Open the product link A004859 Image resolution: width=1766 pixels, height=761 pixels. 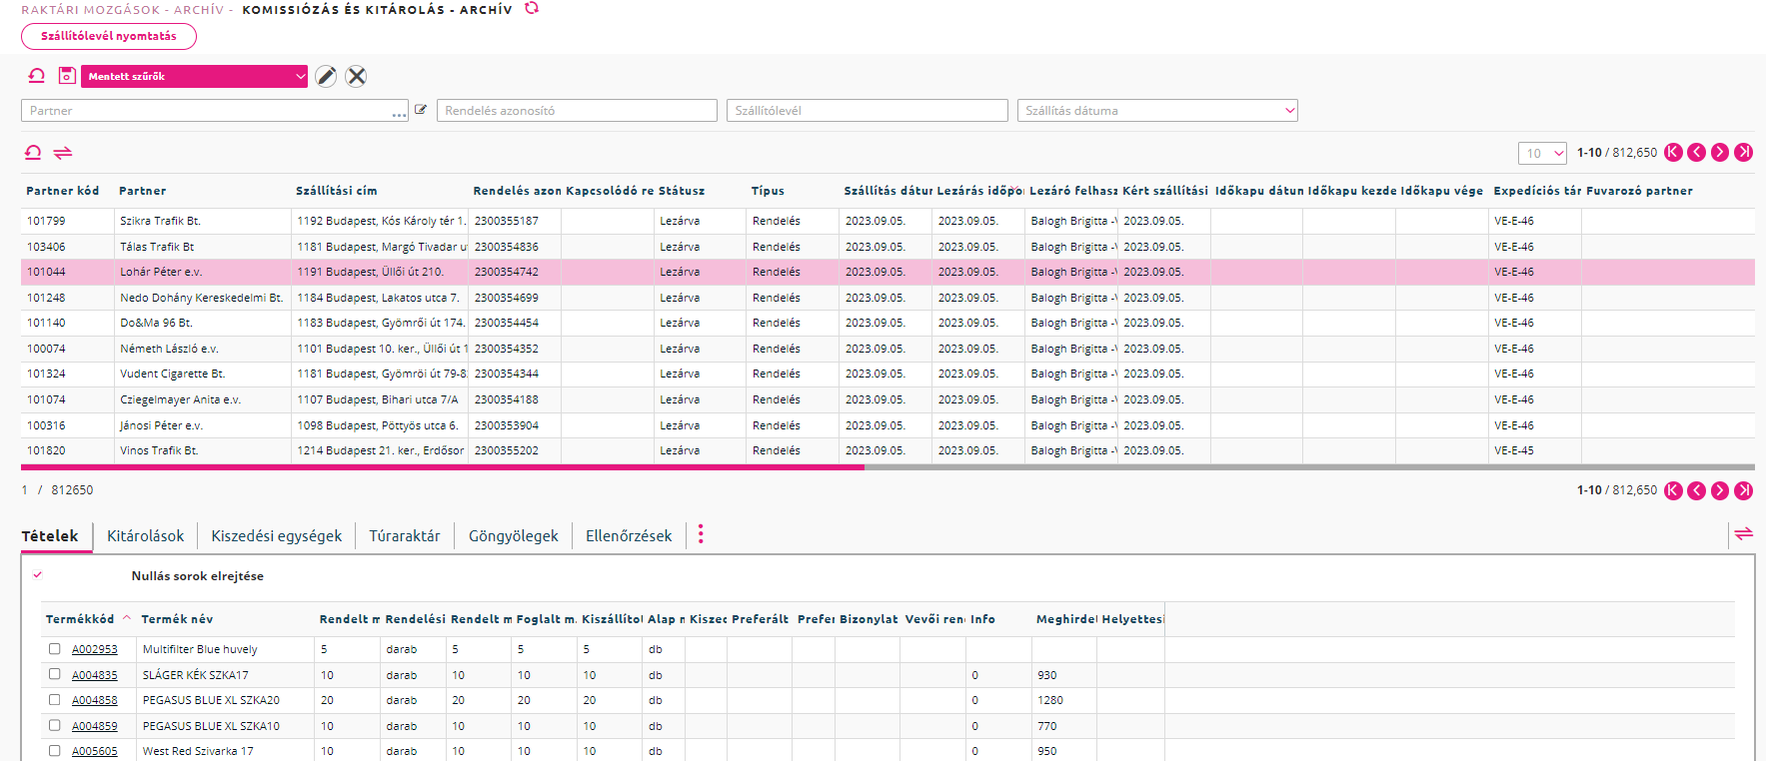pos(95,726)
